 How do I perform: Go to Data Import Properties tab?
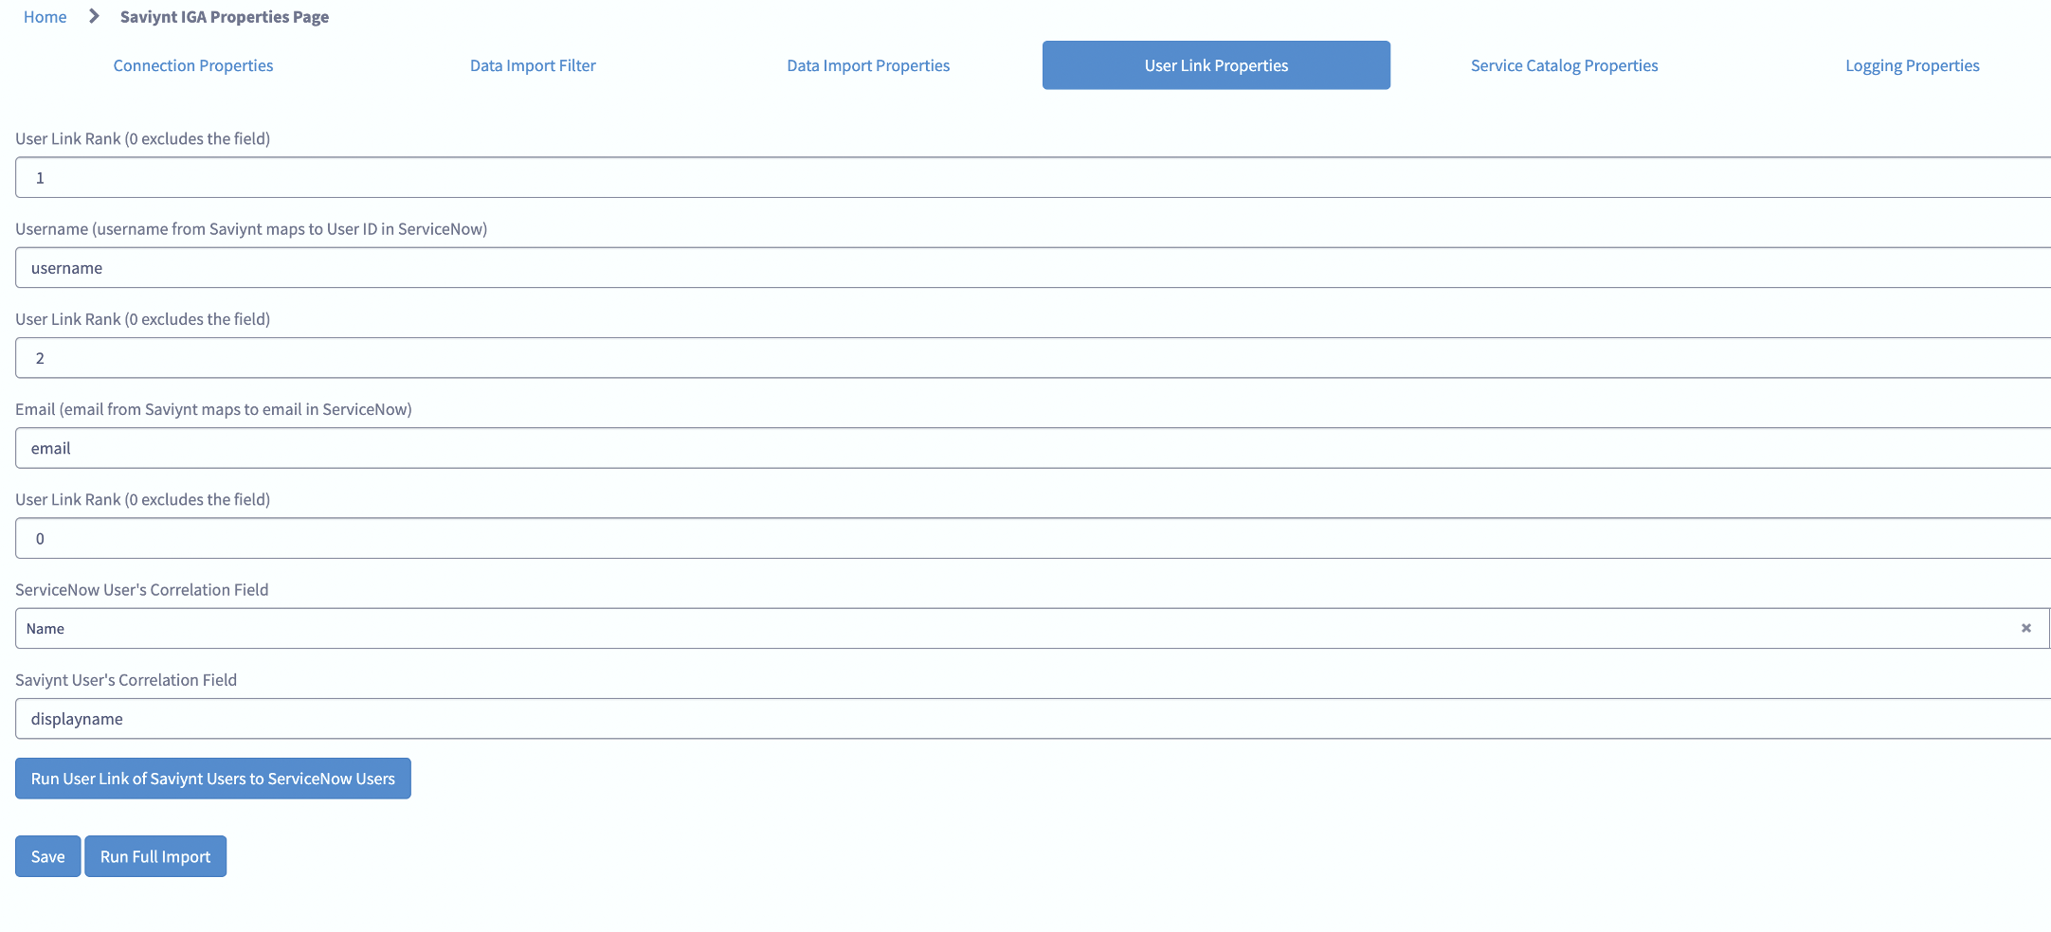[x=868, y=65]
